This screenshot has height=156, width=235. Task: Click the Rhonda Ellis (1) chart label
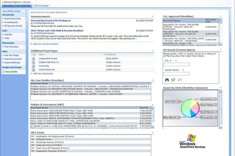[209, 118]
